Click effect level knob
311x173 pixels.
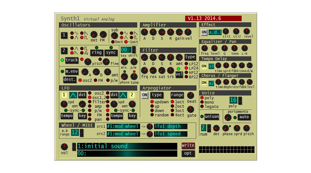coord(246,31)
